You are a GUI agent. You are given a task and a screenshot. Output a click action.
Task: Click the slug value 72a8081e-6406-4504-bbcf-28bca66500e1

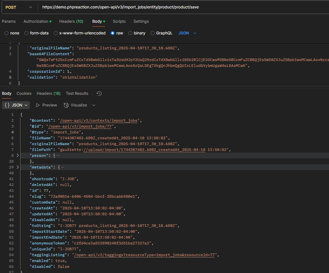coord(93,196)
